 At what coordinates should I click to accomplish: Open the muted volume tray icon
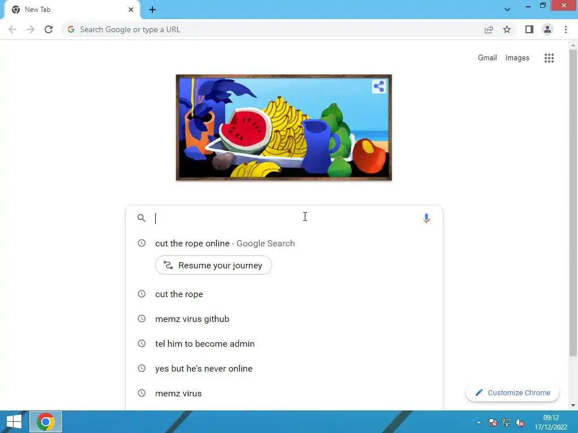pos(520,422)
